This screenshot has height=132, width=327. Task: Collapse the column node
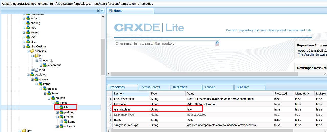(x=49, y=98)
